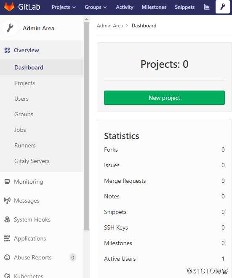Click the SSH Keys statistic label
232x278 pixels.
pos(116,227)
